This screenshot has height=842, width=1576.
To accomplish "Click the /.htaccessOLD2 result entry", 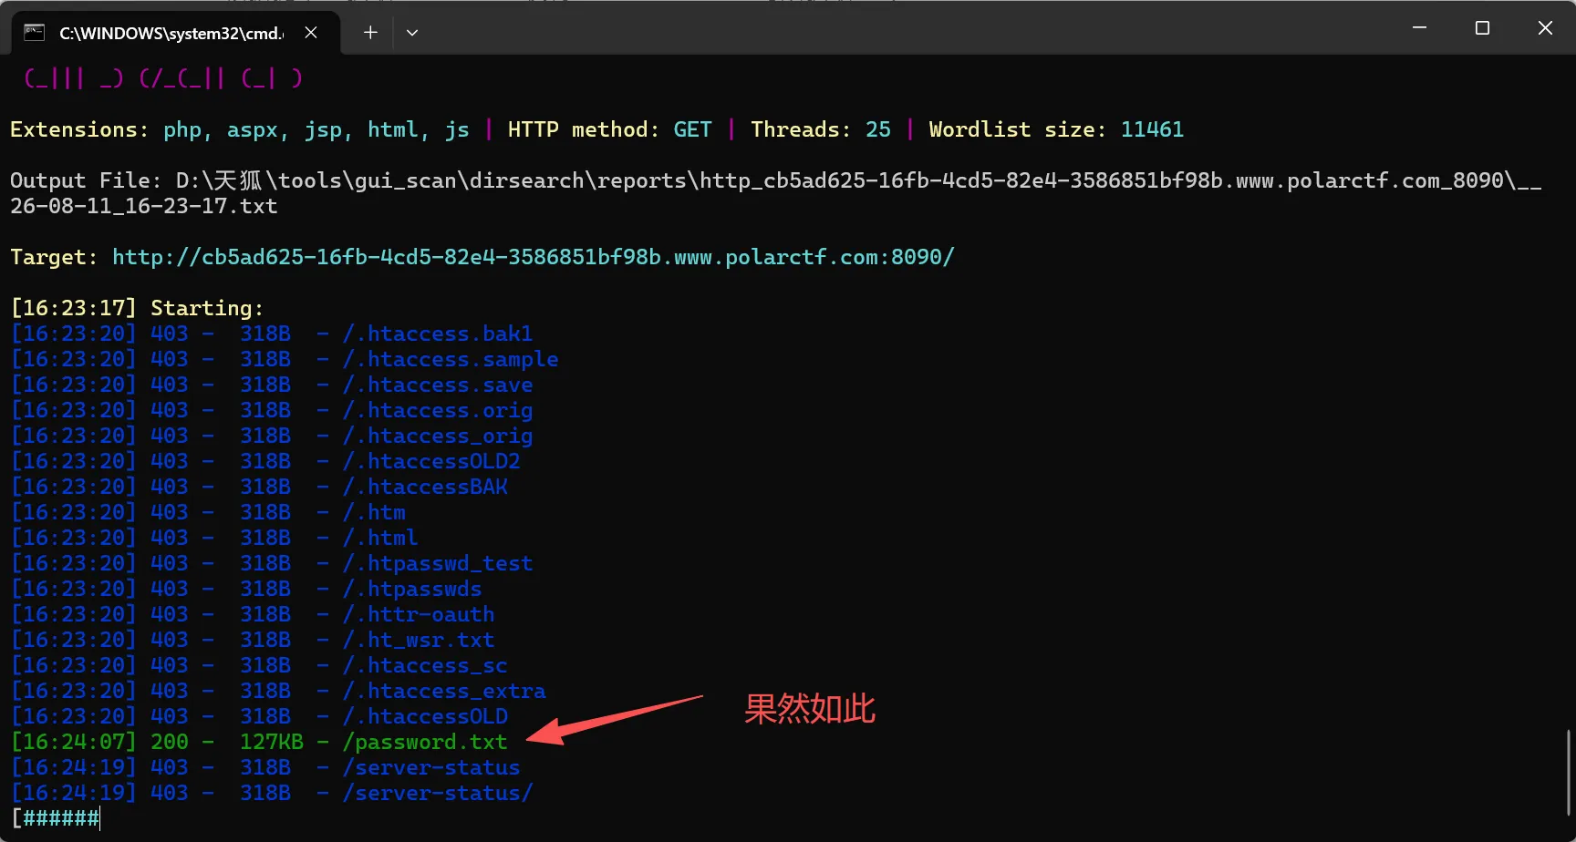I will pyautogui.click(x=431, y=461).
